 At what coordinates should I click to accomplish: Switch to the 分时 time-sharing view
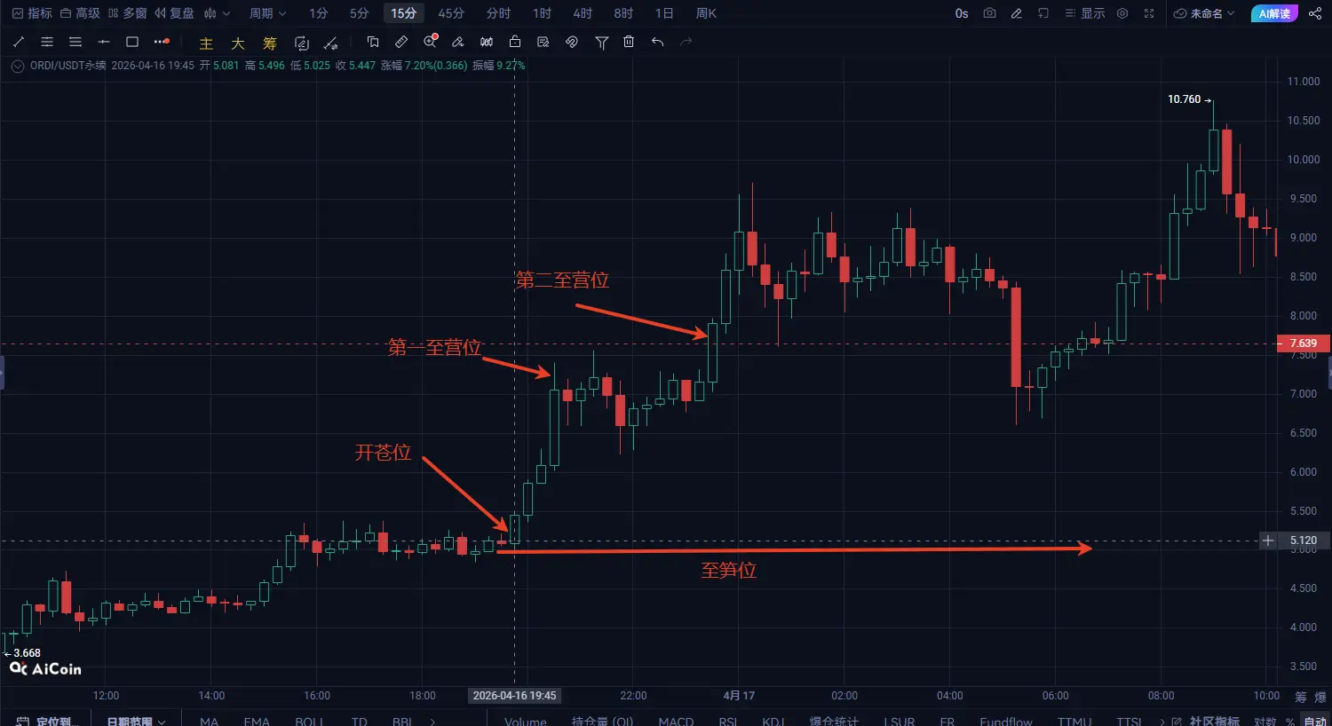pyautogui.click(x=498, y=13)
